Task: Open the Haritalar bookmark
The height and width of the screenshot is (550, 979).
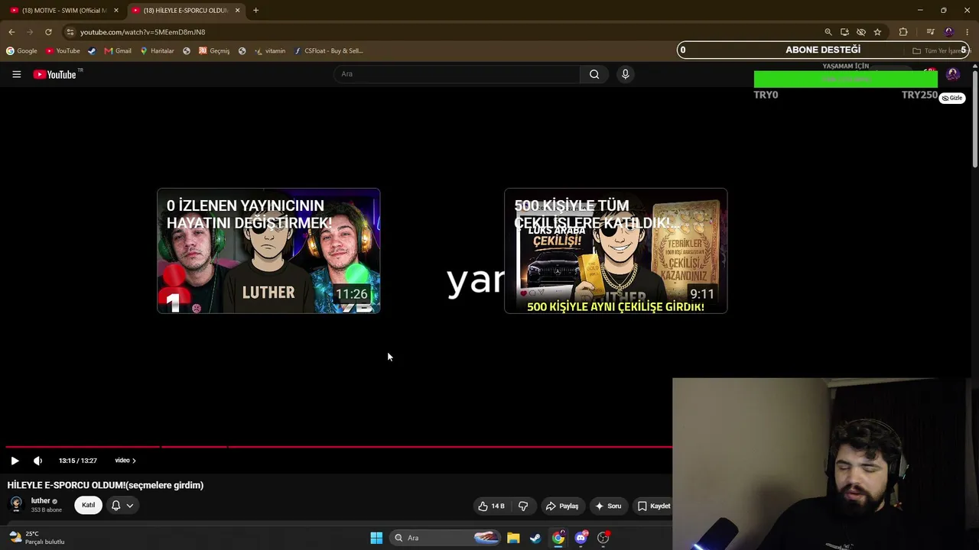Action: point(157,51)
